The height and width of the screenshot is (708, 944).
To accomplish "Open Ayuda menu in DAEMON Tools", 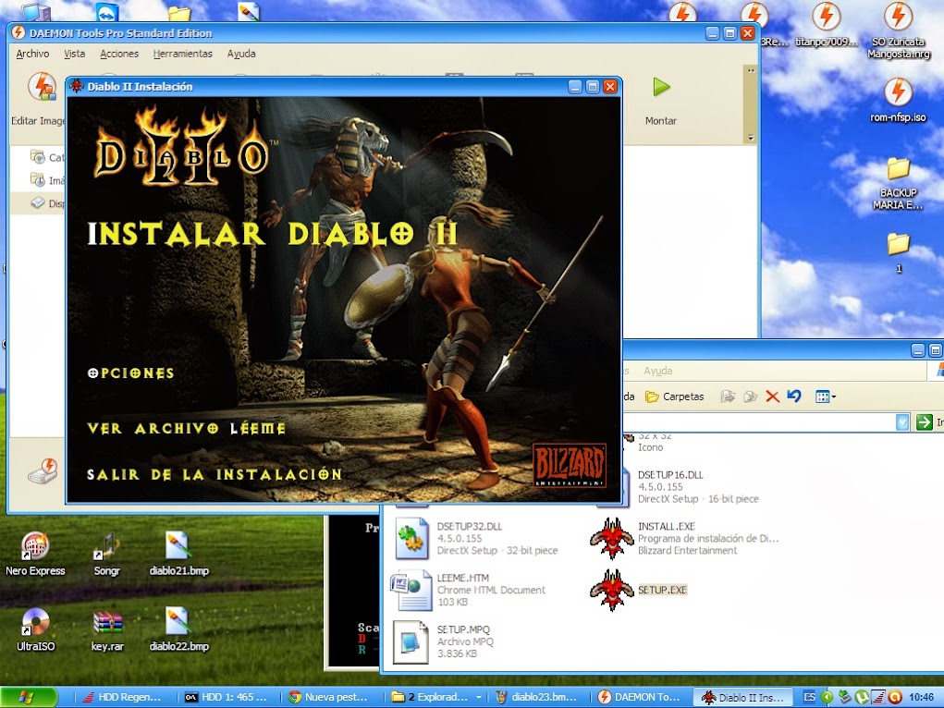I will click(241, 54).
